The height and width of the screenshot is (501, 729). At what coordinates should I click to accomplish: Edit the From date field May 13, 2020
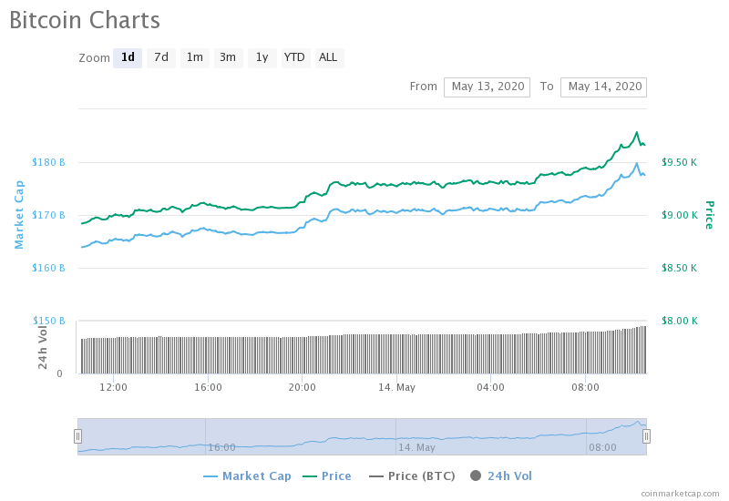click(x=487, y=87)
